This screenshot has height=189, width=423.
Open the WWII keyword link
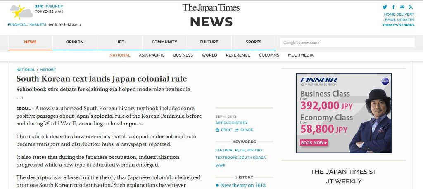tap(220, 165)
